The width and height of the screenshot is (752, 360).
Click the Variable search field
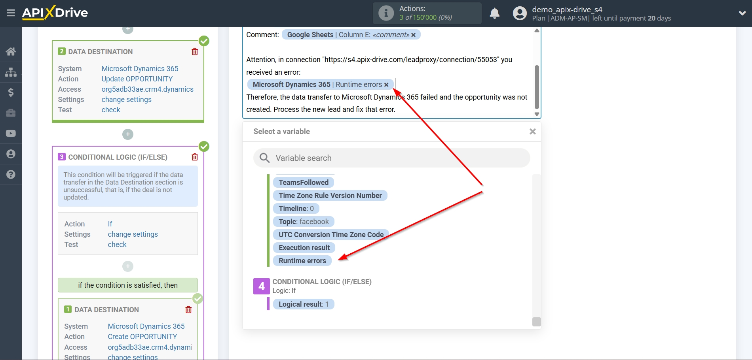(x=392, y=158)
